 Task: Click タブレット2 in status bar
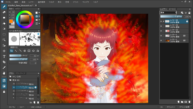[x=170, y=107]
